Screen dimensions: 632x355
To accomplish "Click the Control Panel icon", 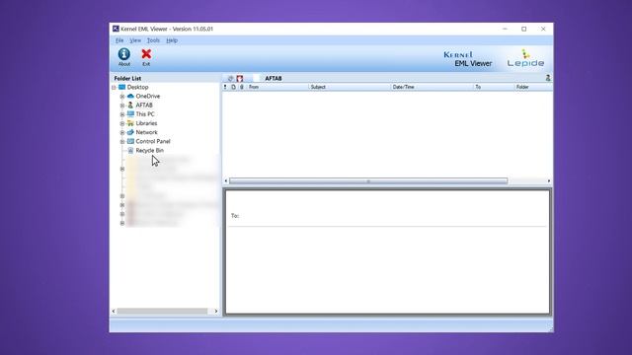I will pyautogui.click(x=130, y=141).
